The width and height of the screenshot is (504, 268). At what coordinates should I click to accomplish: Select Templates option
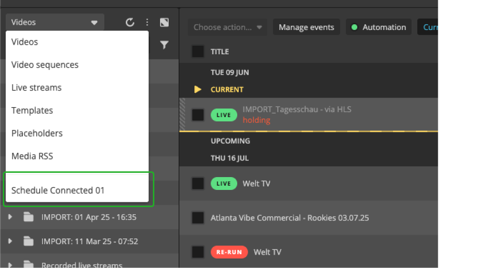77,110
